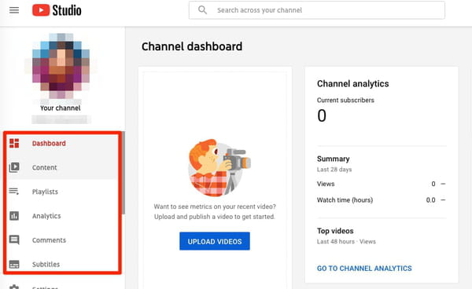Click the sidebar vertical scrollbar
Screen dimensions: 472x289
tap(124, 173)
